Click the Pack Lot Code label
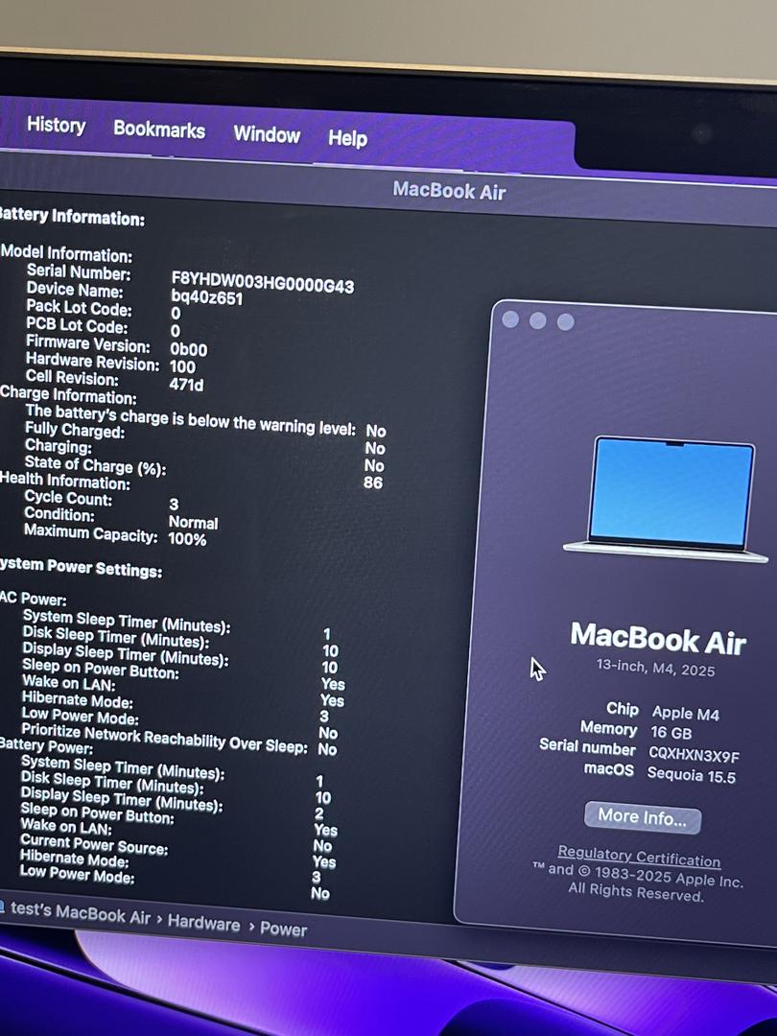777x1036 pixels. (79, 307)
